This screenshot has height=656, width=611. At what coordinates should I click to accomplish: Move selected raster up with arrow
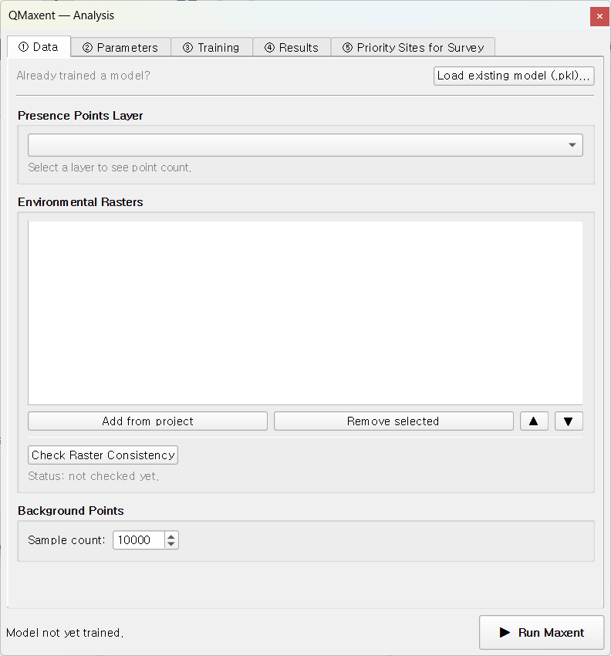coord(534,421)
